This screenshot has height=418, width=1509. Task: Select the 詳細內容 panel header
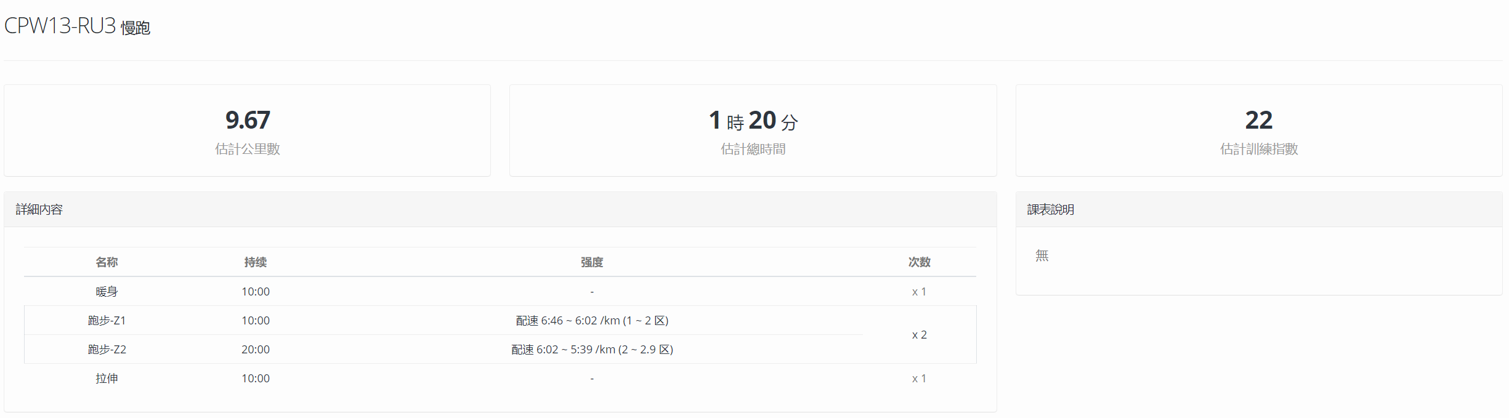click(39, 210)
